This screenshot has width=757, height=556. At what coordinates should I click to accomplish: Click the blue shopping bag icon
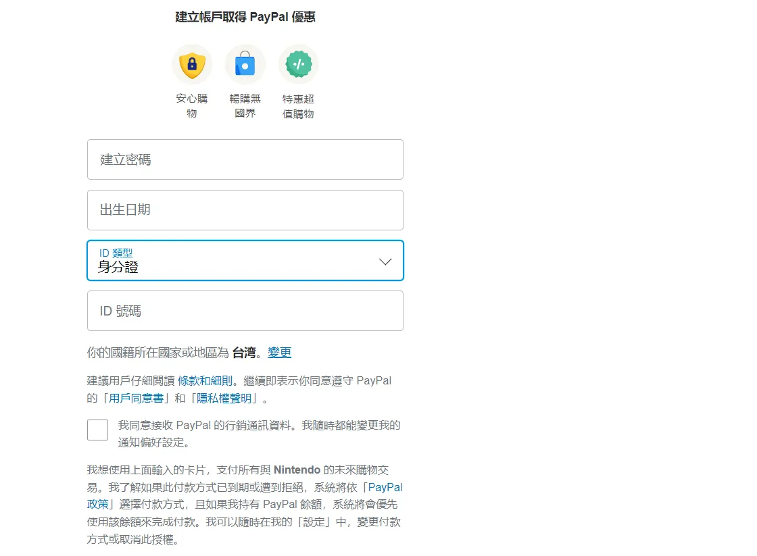tap(245, 65)
